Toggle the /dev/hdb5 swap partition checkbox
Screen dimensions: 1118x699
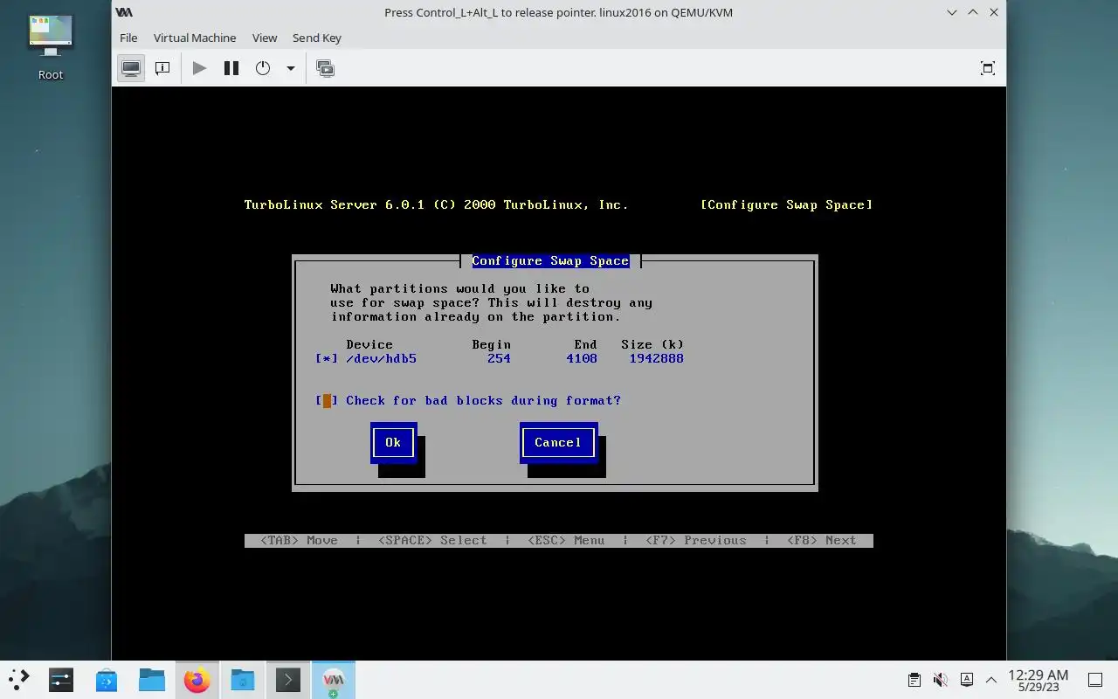pos(327,358)
